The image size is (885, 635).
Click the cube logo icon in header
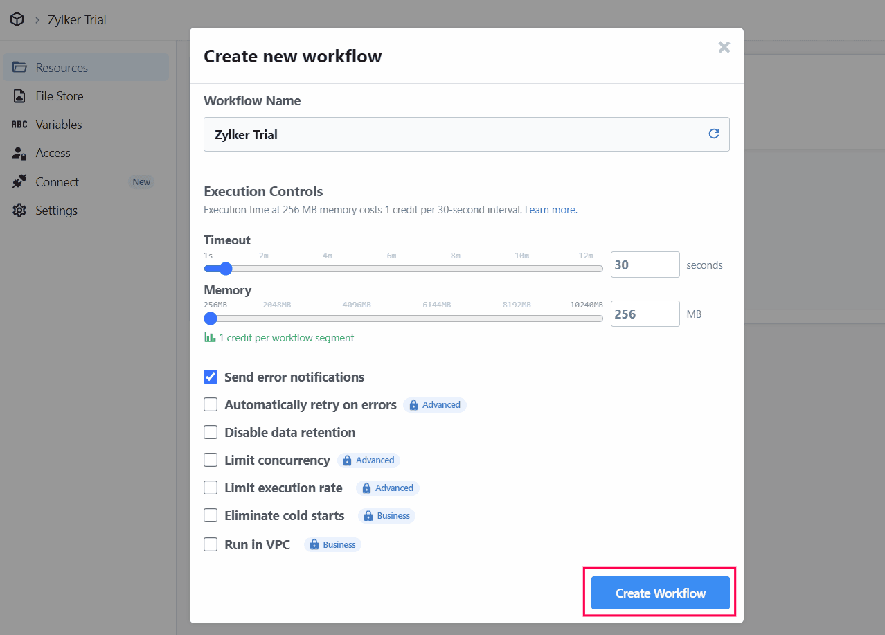coord(17,19)
